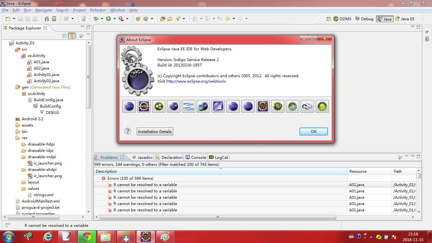Viewport: 432px width, 243px height.
Task: Open Paint from the taskbar
Action: coord(165,237)
